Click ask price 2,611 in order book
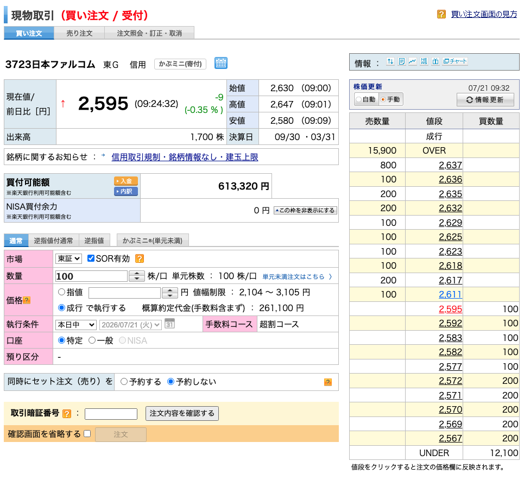Screen dimensions: 524x480 450,294
